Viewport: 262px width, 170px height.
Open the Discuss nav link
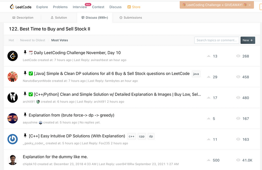tap(115, 7)
